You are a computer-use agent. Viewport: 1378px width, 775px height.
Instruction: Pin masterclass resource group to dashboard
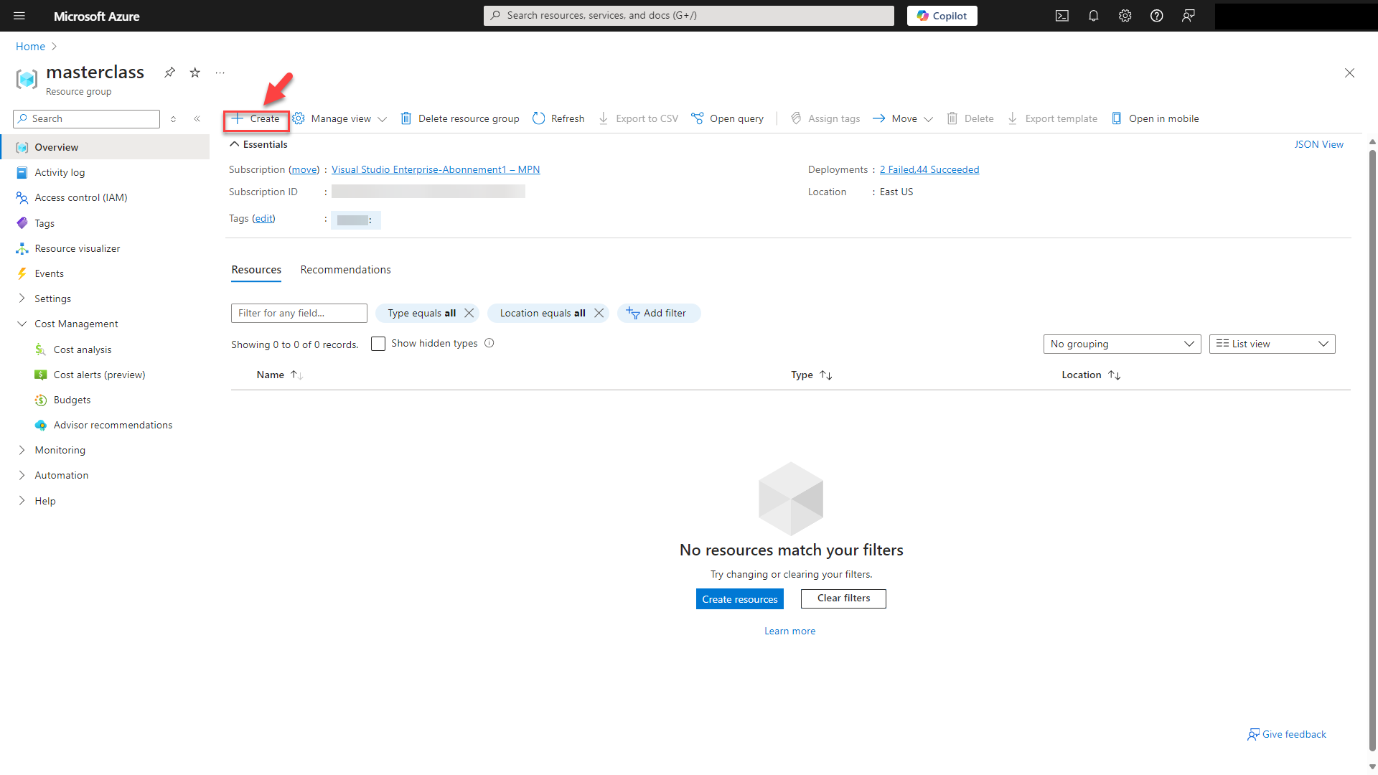pos(169,72)
